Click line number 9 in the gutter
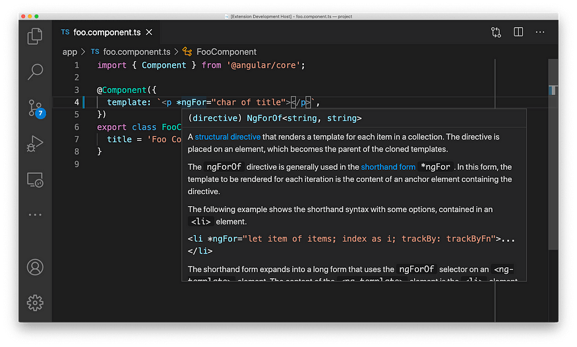 [x=76, y=164]
